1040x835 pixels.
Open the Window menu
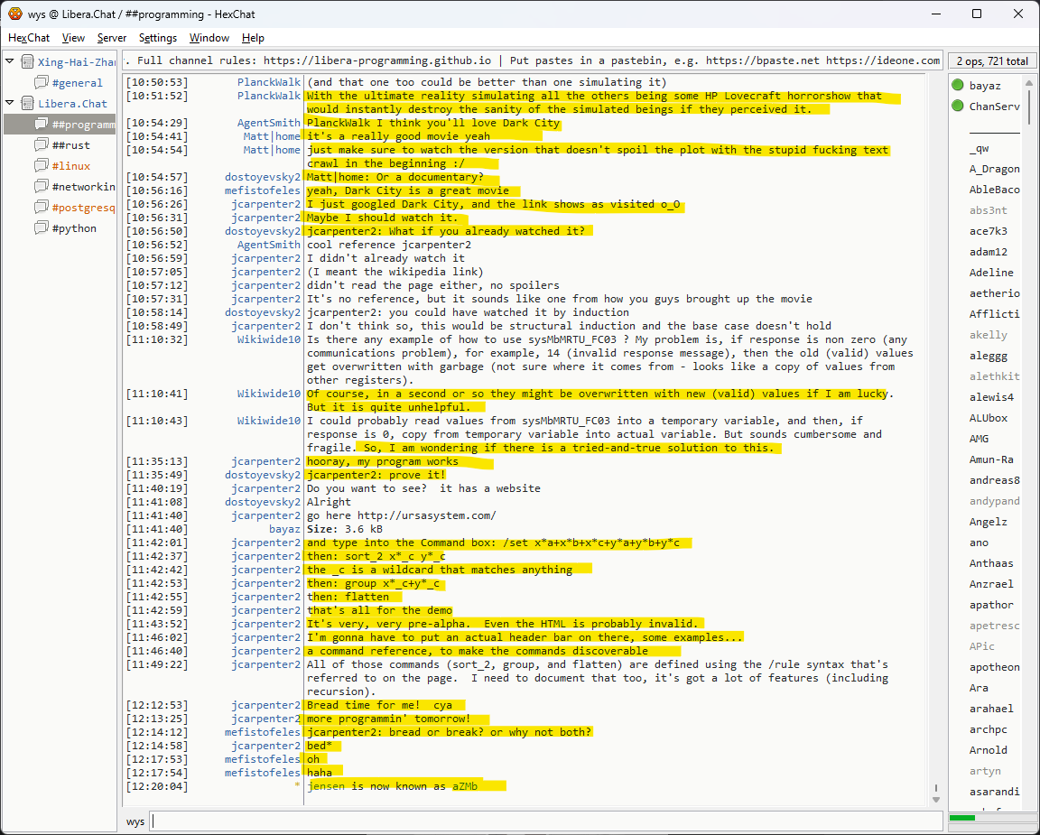(209, 38)
